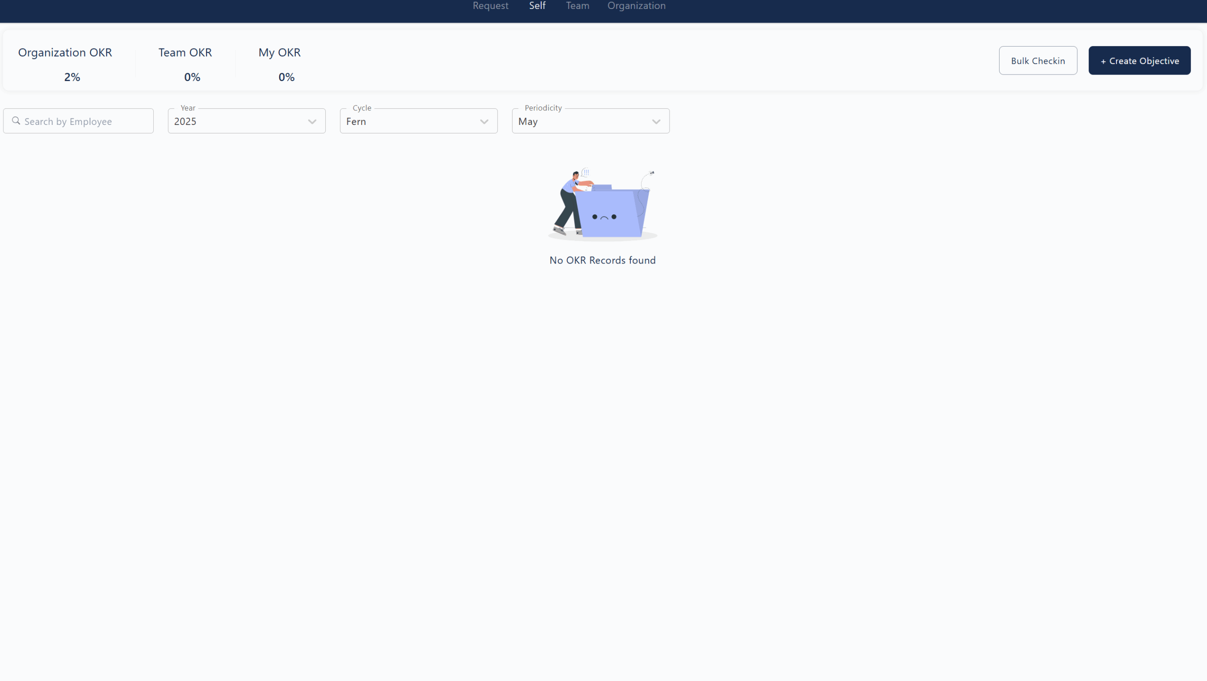Screen dimensions: 1207x681
Task: Click the Periodicity dropdown chevron arrow
Action: pos(656,122)
